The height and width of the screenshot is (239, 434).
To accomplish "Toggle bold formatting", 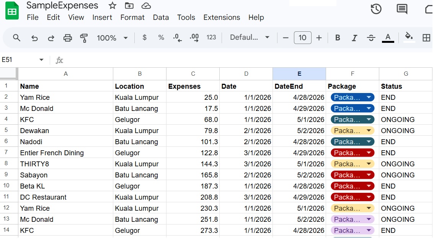I will 338,37.
